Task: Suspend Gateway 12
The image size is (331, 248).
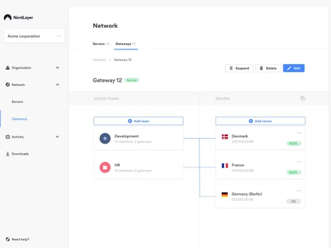Action: (x=239, y=68)
